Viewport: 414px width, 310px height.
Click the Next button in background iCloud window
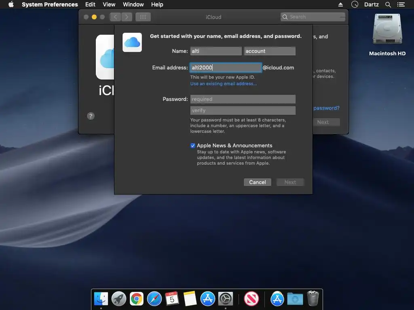(326, 122)
